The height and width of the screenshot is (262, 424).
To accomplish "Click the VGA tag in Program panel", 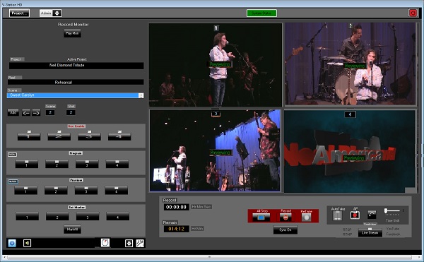I will point(13,155).
